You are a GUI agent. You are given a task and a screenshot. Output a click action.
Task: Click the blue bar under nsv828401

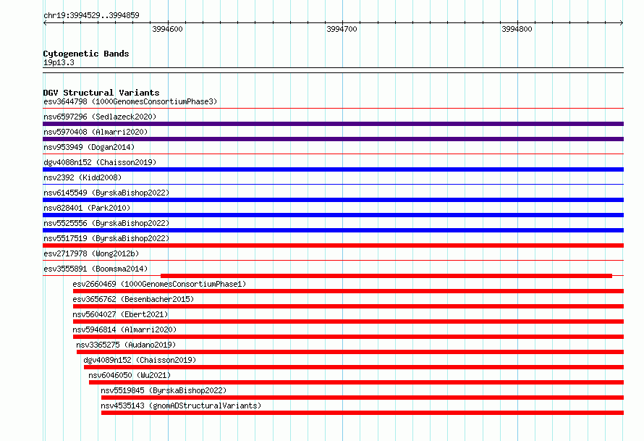[x=333, y=215]
